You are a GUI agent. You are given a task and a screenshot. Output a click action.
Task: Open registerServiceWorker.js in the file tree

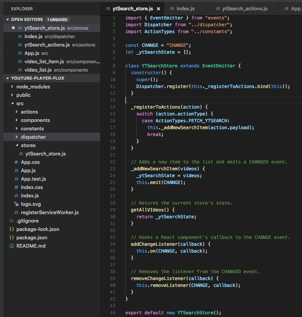click(x=52, y=212)
